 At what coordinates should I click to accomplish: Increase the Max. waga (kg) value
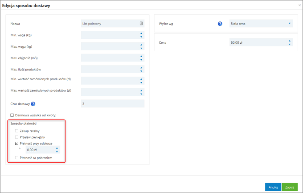click(x=141, y=45)
